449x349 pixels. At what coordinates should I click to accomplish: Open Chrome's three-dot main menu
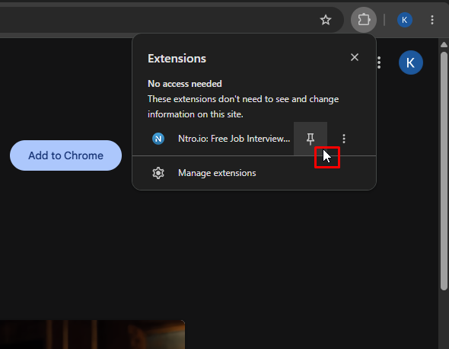pyautogui.click(x=431, y=20)
